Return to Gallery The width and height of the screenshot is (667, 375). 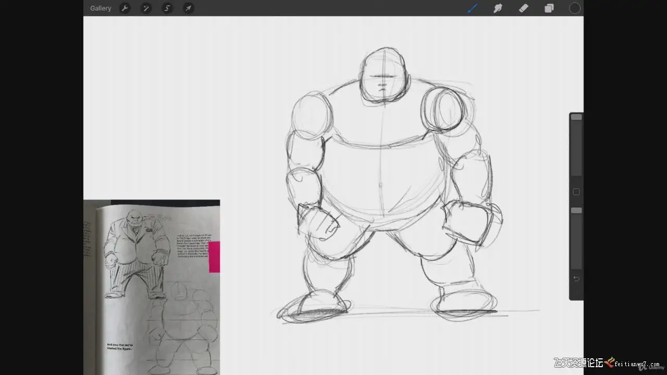click(101, 8)
